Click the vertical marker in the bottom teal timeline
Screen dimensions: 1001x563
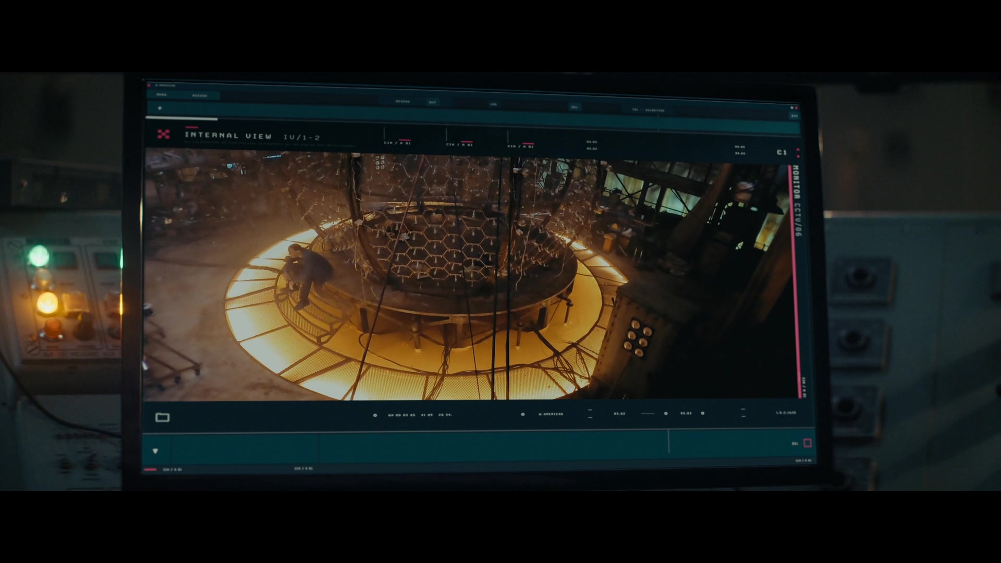click(669, 441)
